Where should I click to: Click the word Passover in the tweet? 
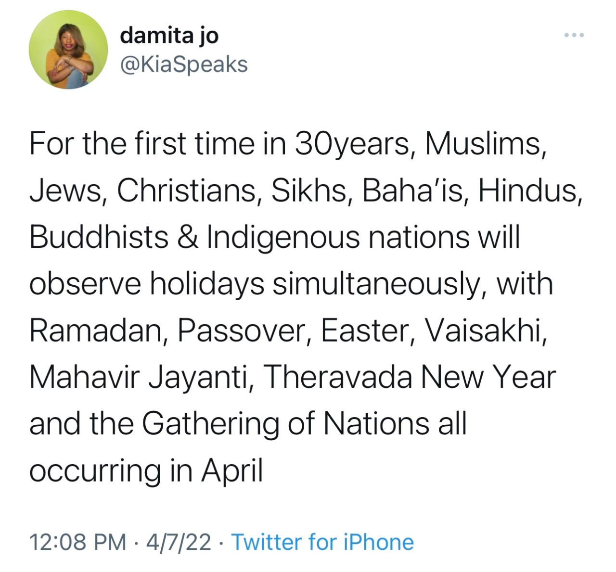(243, 331)
